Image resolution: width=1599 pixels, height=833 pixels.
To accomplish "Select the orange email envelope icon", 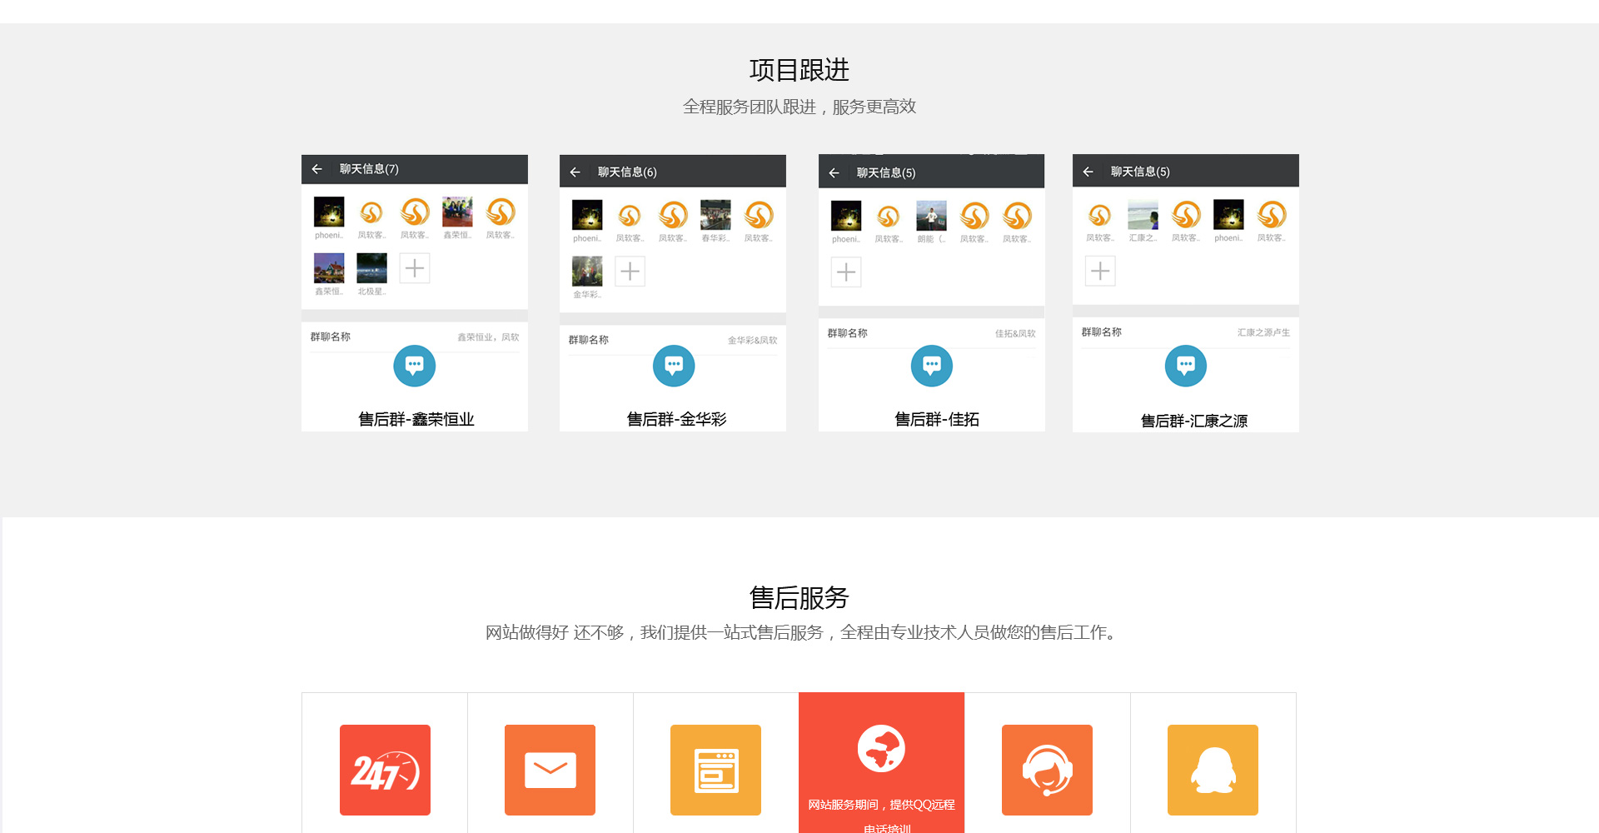I will pos(550,770).
